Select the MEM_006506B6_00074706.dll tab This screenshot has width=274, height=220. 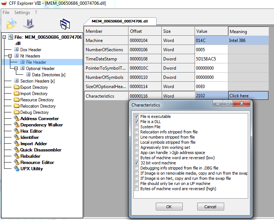pyautogui.click(x=120, y=21)
